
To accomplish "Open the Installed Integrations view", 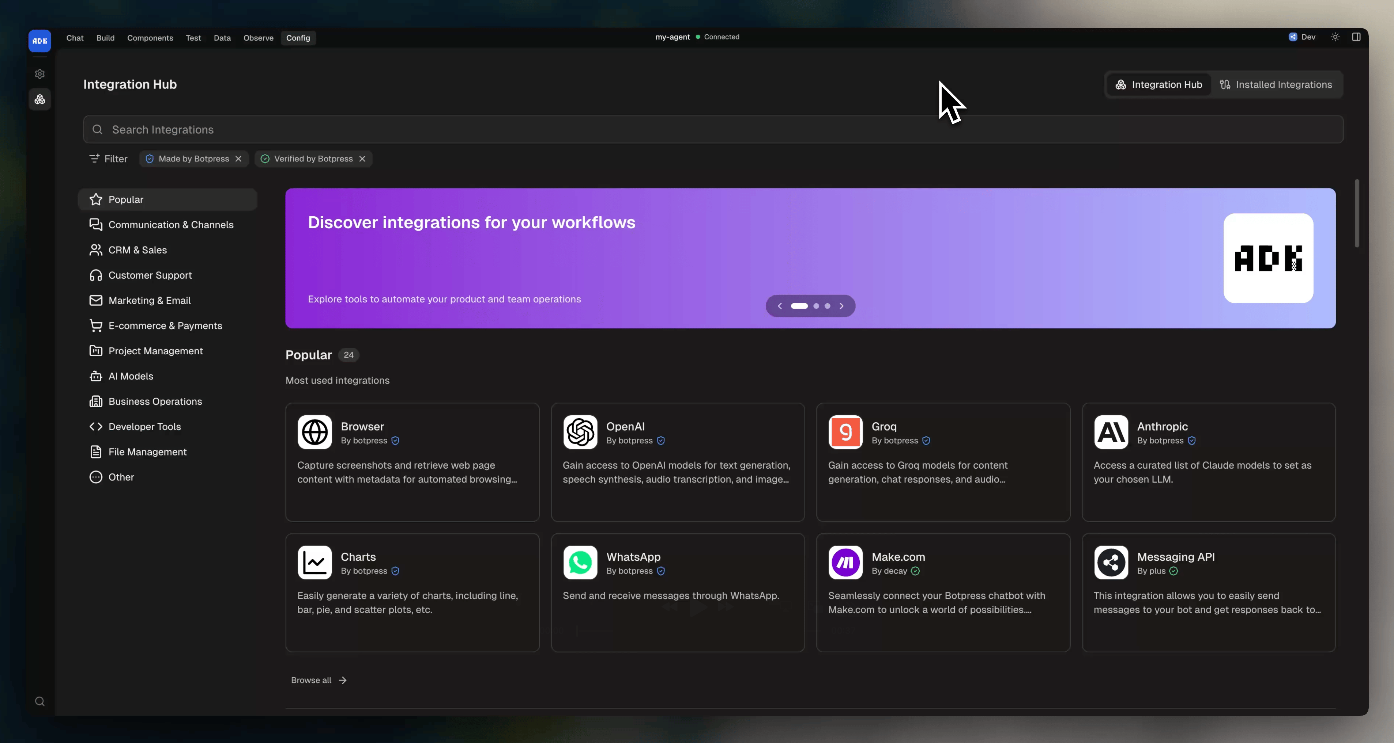I will [x=1276, y=85].
